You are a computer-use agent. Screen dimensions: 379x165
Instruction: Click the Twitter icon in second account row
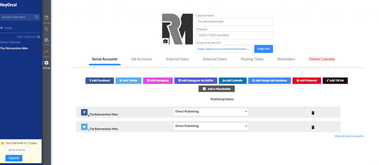click(x=84, y=127)
